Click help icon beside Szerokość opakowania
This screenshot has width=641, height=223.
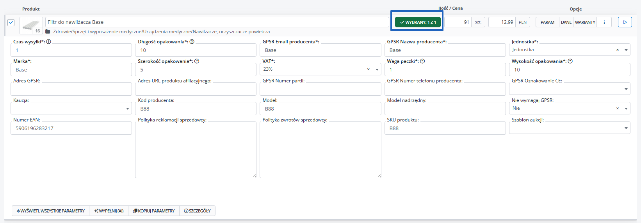(x=197, y=61)
